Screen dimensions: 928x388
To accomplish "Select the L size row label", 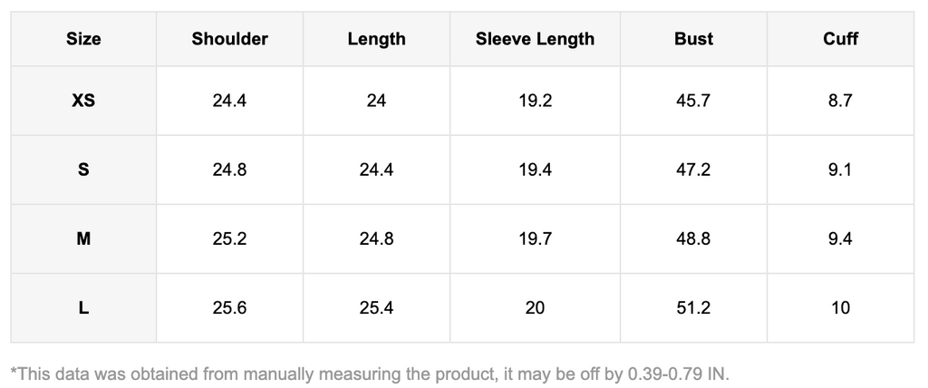I will click(83, 308).
